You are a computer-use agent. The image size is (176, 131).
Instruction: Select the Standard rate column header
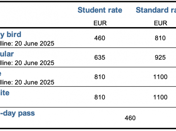[156, 10]
